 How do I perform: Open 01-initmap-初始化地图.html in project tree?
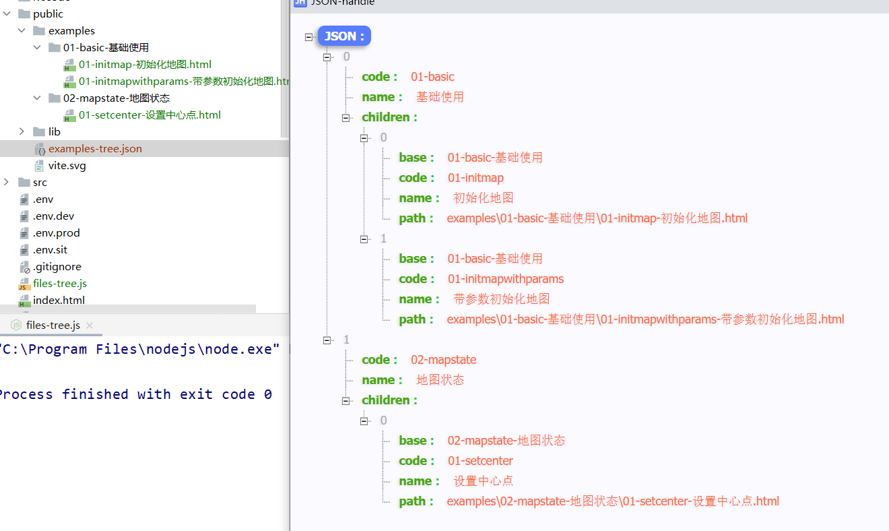[x=145, y=64]
